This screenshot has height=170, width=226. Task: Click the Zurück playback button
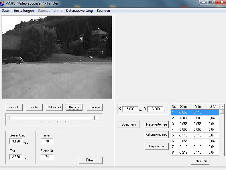14,107
